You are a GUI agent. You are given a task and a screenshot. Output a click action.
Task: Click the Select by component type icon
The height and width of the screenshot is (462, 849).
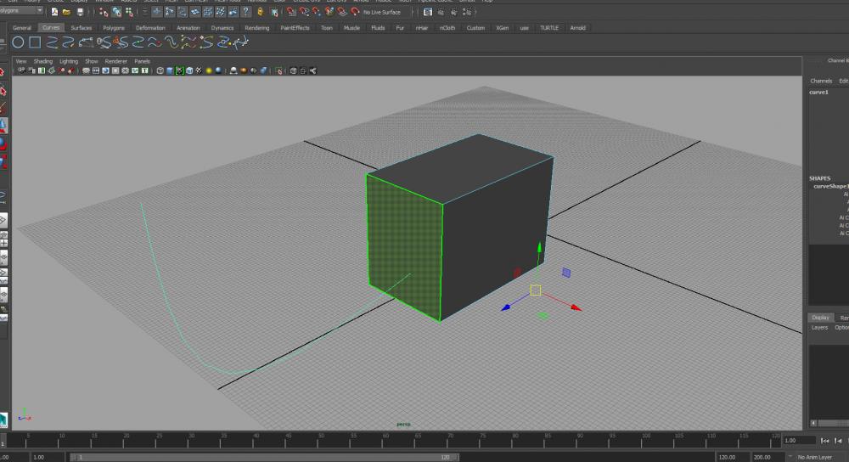tap(129, 11)
